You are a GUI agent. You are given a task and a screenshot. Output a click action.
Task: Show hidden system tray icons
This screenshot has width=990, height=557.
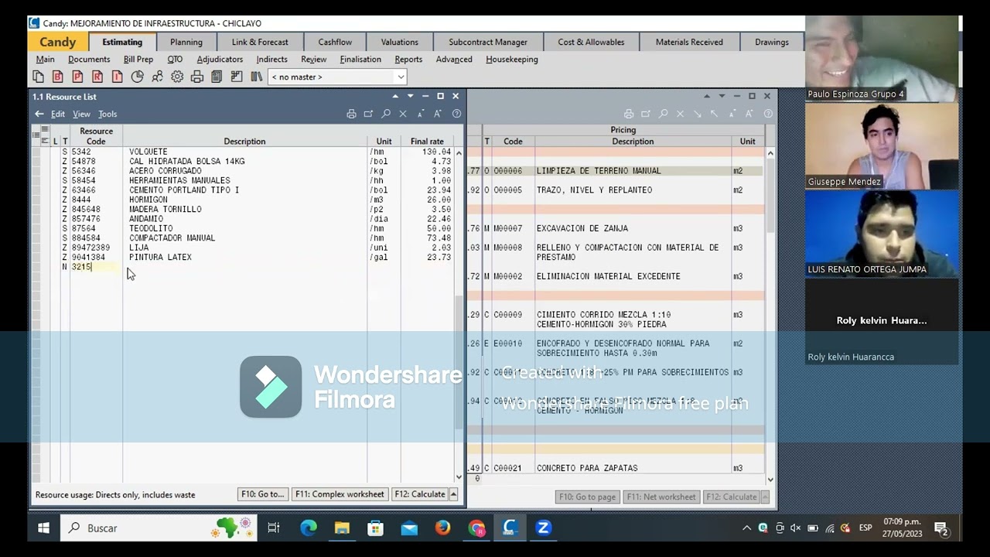(746, 528)
